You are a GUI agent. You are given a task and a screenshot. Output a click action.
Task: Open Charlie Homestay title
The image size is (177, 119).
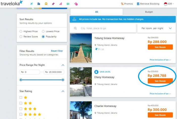pyautogui.click(x=105, y=106)
